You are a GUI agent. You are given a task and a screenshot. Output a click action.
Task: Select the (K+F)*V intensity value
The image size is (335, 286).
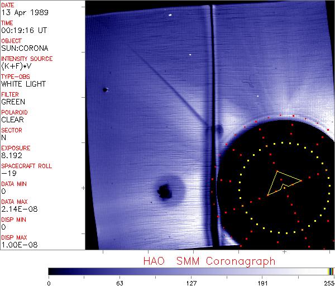(x=16, y=66)
